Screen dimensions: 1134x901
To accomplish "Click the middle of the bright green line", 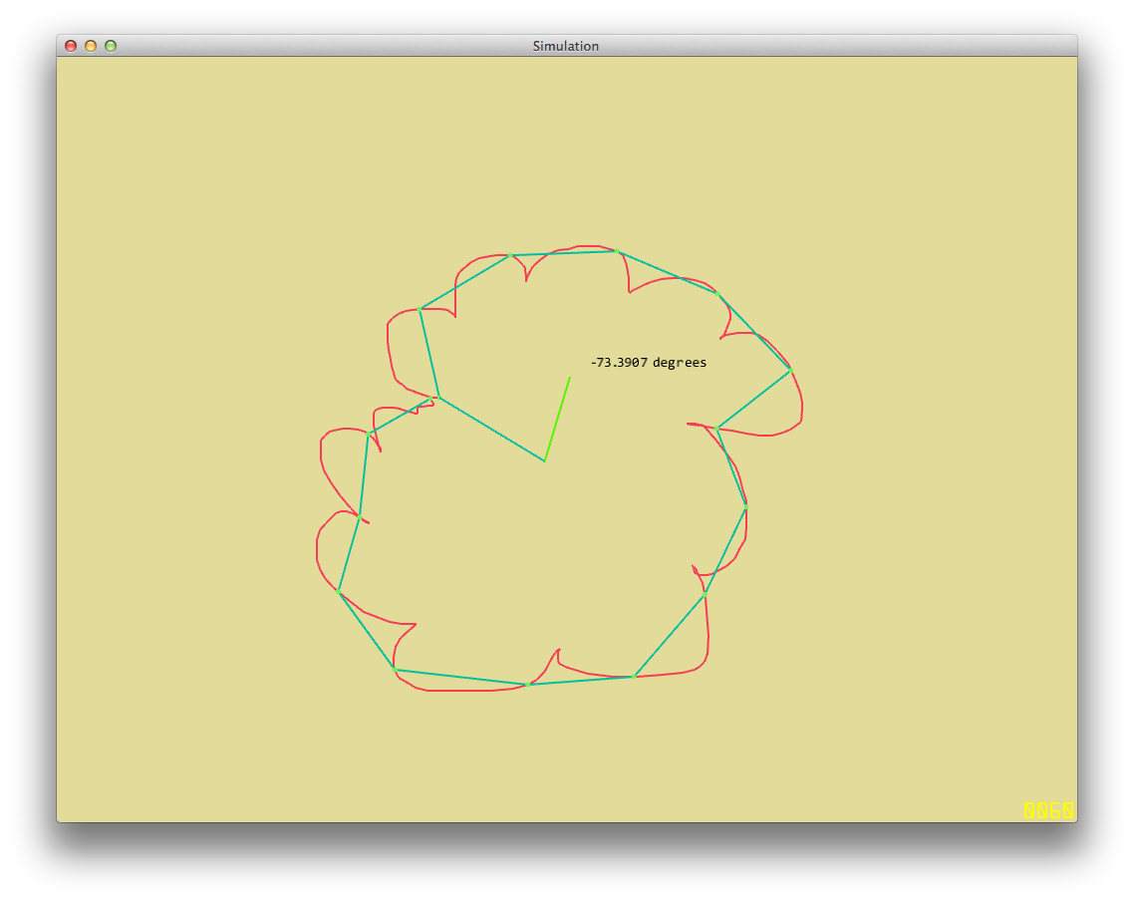I will (557, 420).
